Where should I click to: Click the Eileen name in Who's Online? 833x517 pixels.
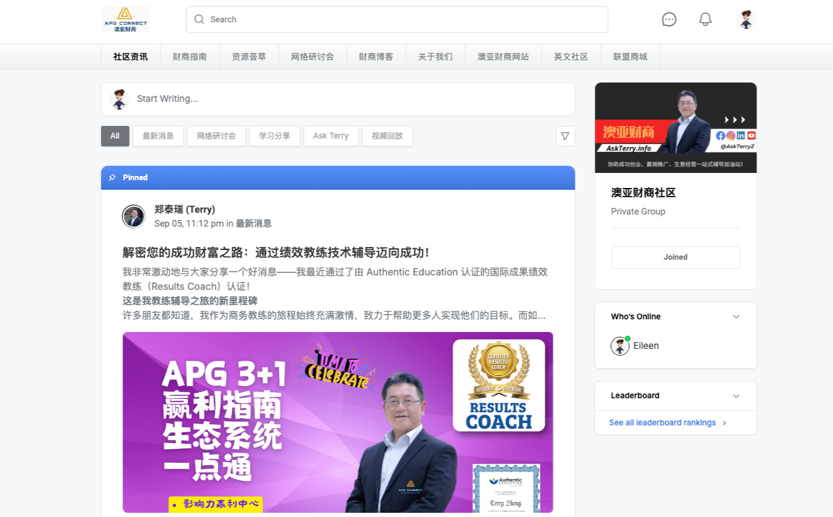tap(646, 346)
